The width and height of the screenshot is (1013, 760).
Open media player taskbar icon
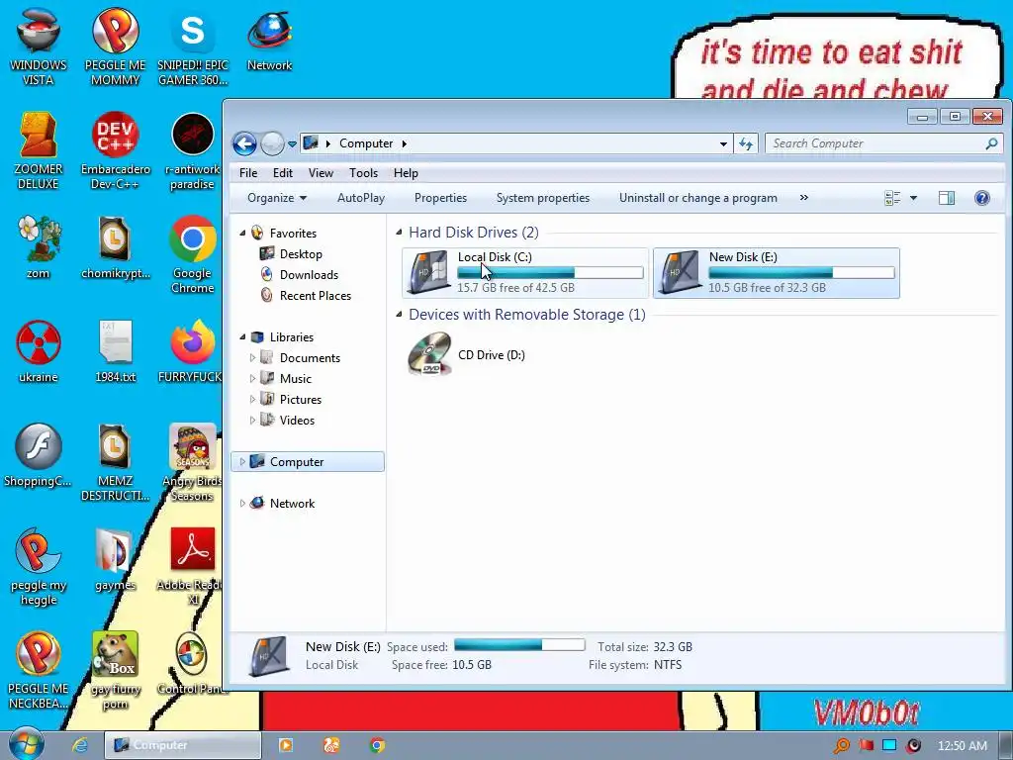click(x=286, y=745)
